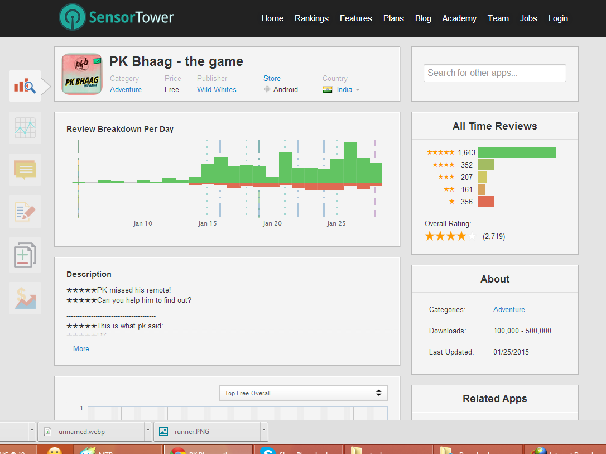Click the unnamed.webp download file icon
The width and height of the screenshot is (606, 454).
[x=48, y=432]
